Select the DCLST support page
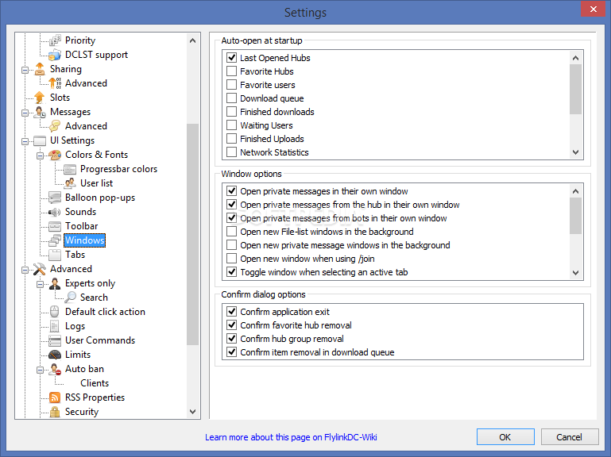This screenshot has height=457, width=611. (x=96, y=55)
